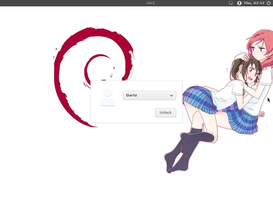Screen dimensions: 273x204
Task: Click the Unlock button
Action: click(x=166, y=113)
